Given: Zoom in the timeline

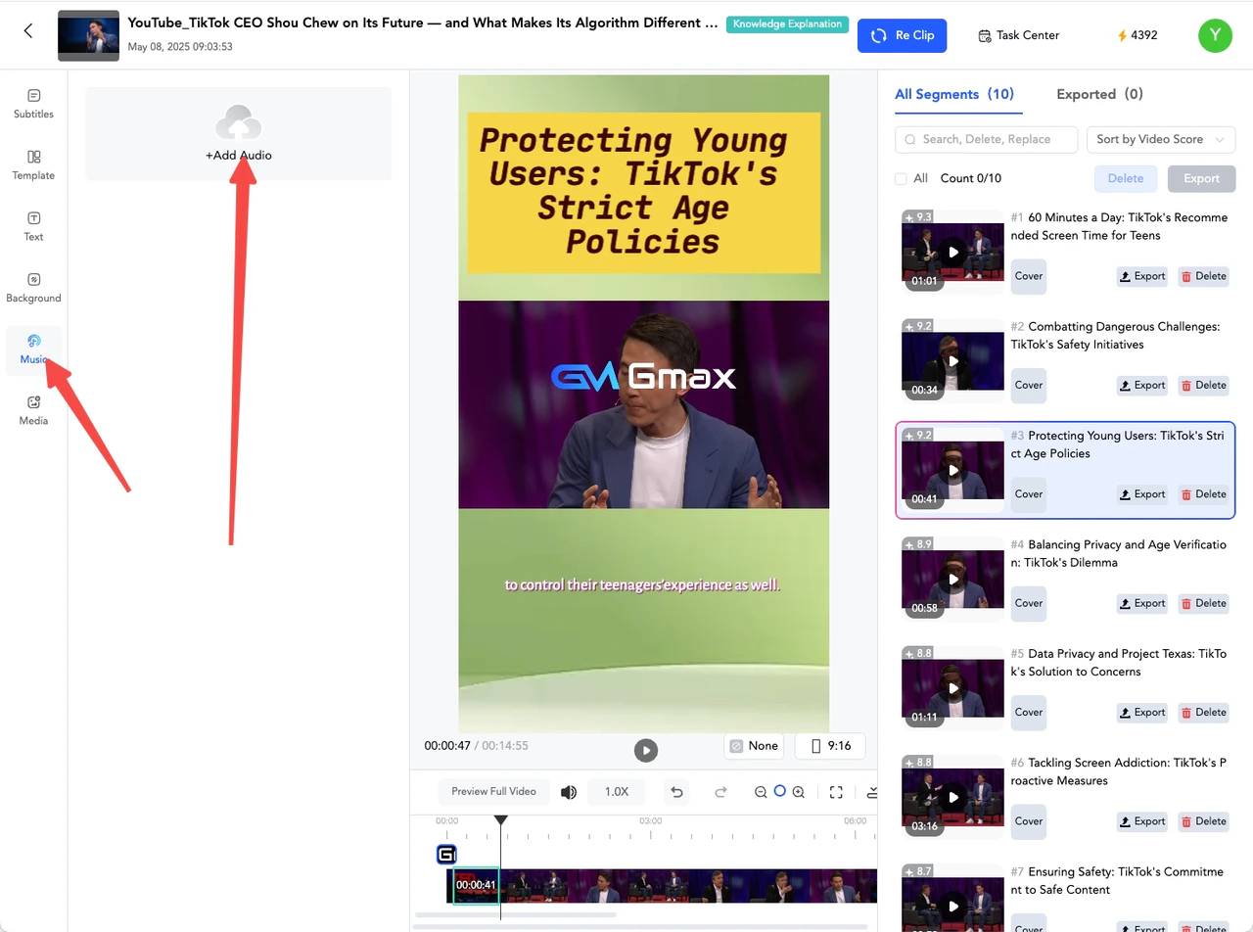Looking at the screenshot, I should (799, 792).
